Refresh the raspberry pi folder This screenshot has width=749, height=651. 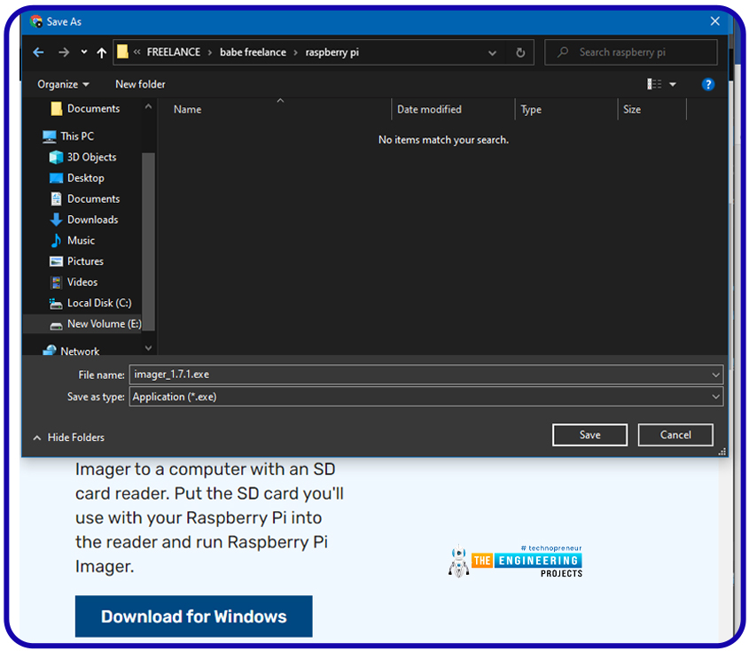coord(520,52)
